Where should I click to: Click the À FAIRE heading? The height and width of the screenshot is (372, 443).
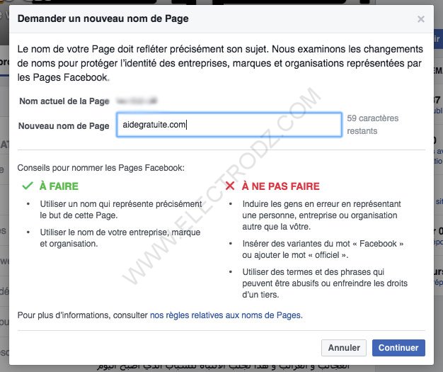click(x=59, y=186)
